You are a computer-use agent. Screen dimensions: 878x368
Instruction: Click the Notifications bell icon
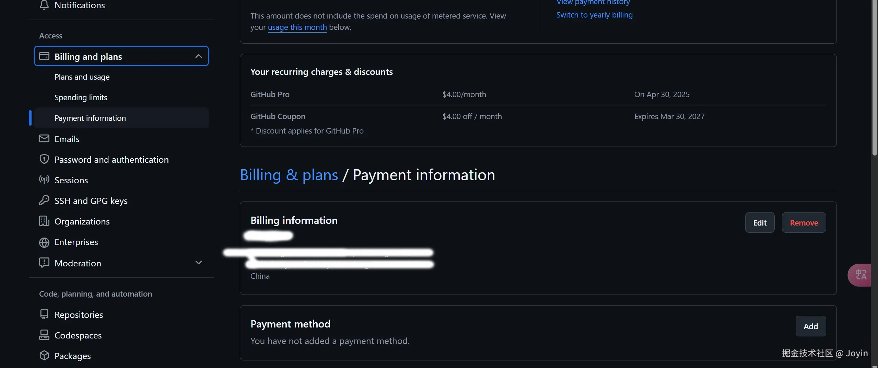(44, 5)
